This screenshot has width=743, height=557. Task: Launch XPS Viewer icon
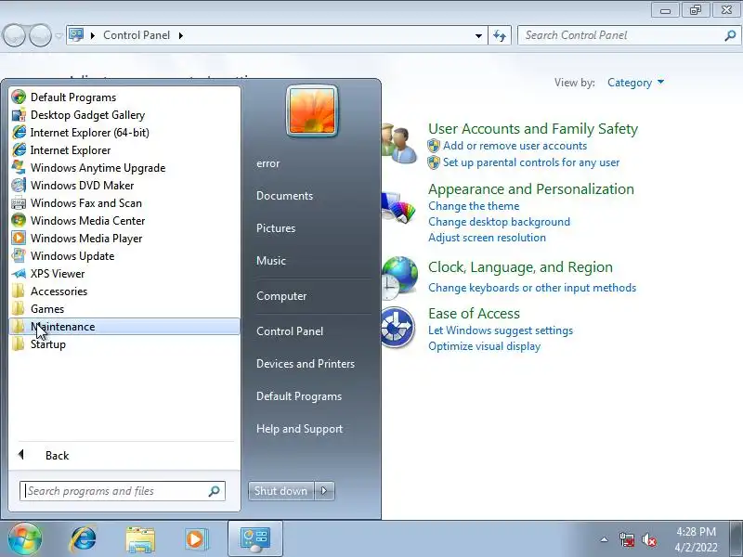(x=19, y=273)
